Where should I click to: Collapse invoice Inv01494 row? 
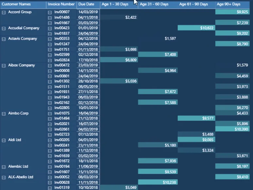click(50, 119)
